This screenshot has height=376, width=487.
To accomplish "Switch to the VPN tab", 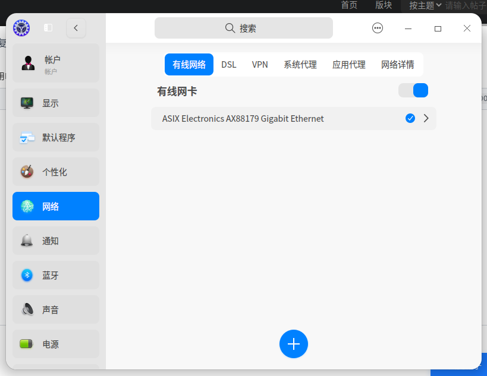I will (260, 65).
